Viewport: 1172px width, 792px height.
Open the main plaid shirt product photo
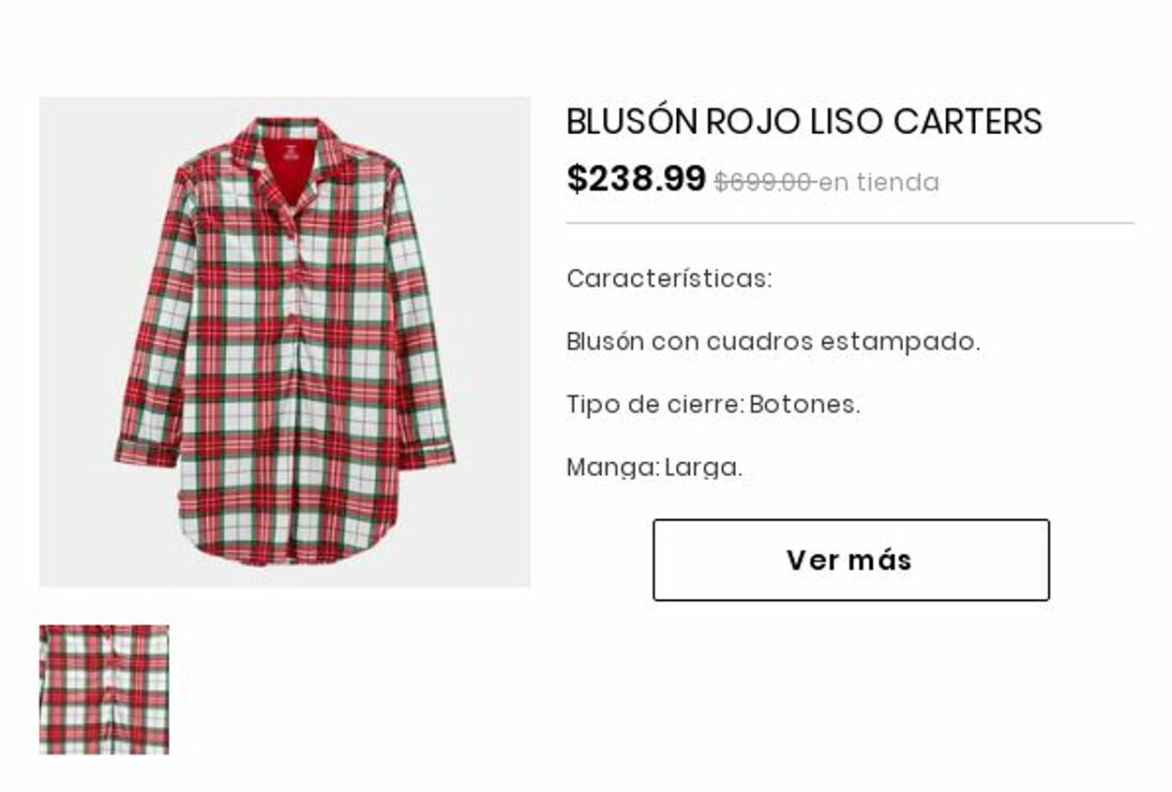(285, 341)
